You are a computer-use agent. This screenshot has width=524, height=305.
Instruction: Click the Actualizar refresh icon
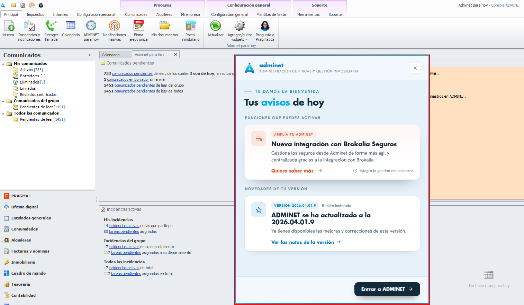pos(215,26)
